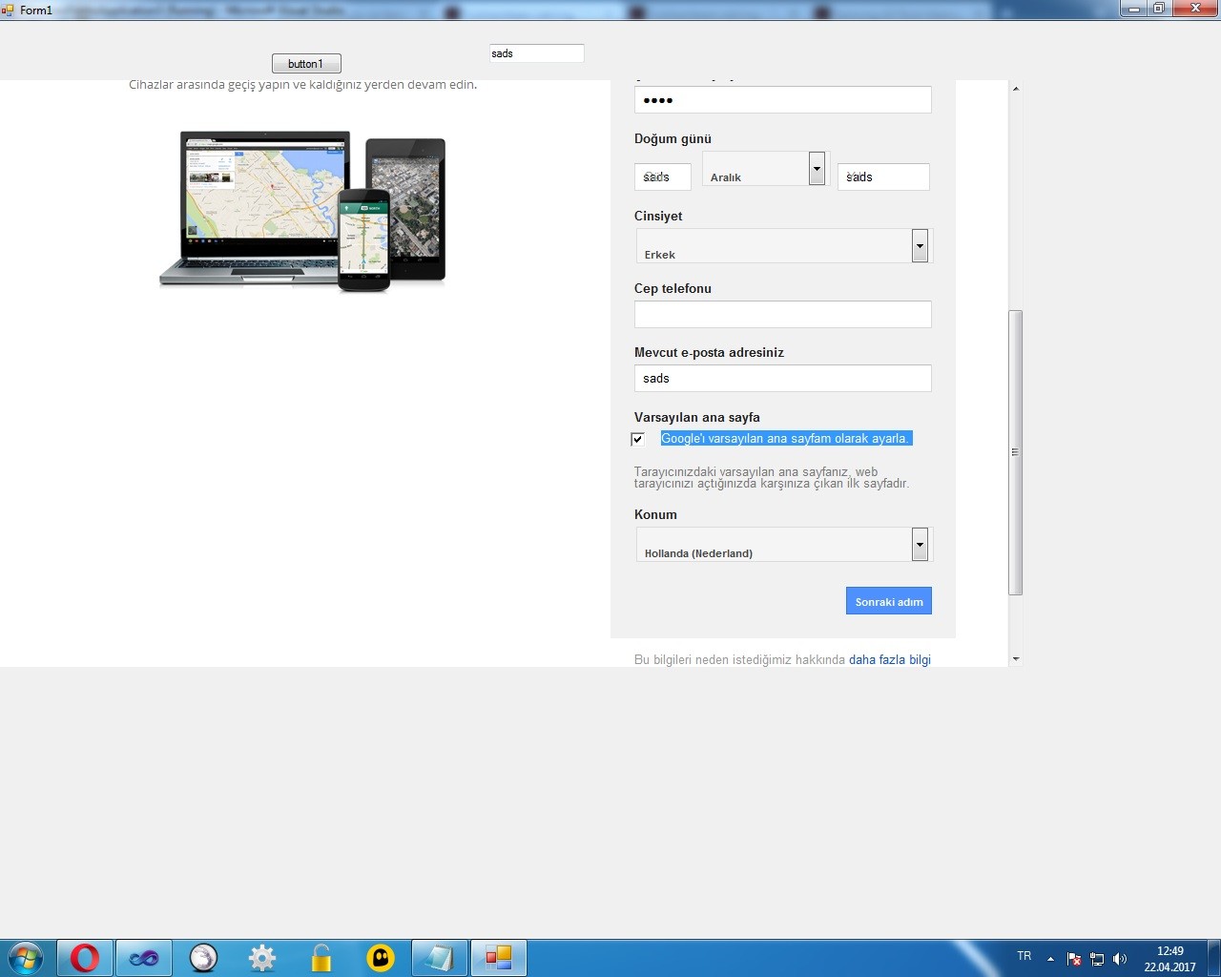Click the Cep telefonu input field
The image size is (1221, 977).
click(783, 315)
